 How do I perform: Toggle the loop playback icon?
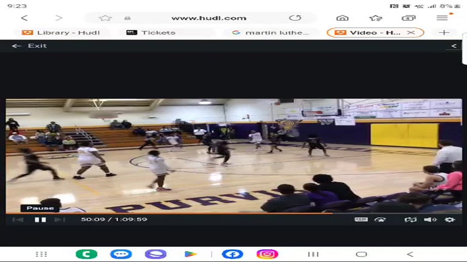pos(410,220)
